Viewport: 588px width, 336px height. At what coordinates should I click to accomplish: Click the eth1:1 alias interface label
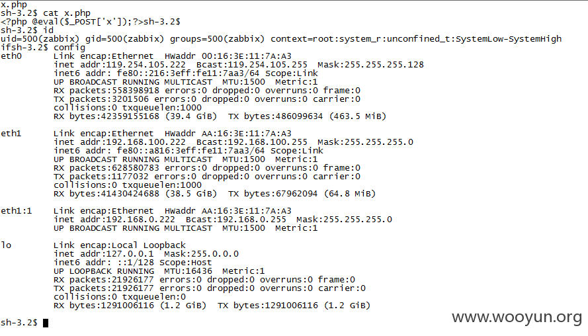pos(17,211)
